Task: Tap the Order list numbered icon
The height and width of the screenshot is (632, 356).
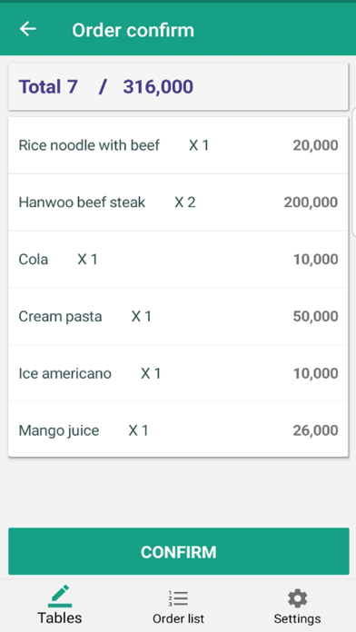Action: pos(178,598)
